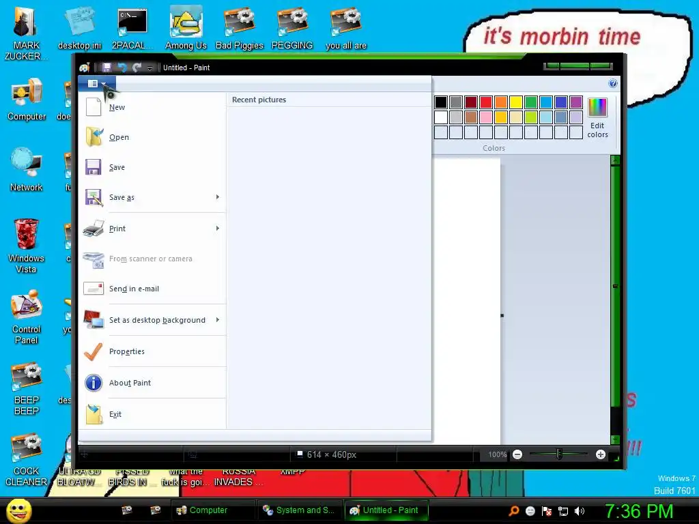Expand the Print submenu arrow
This screenshot has width=699, height=524.
click(218, 228)
